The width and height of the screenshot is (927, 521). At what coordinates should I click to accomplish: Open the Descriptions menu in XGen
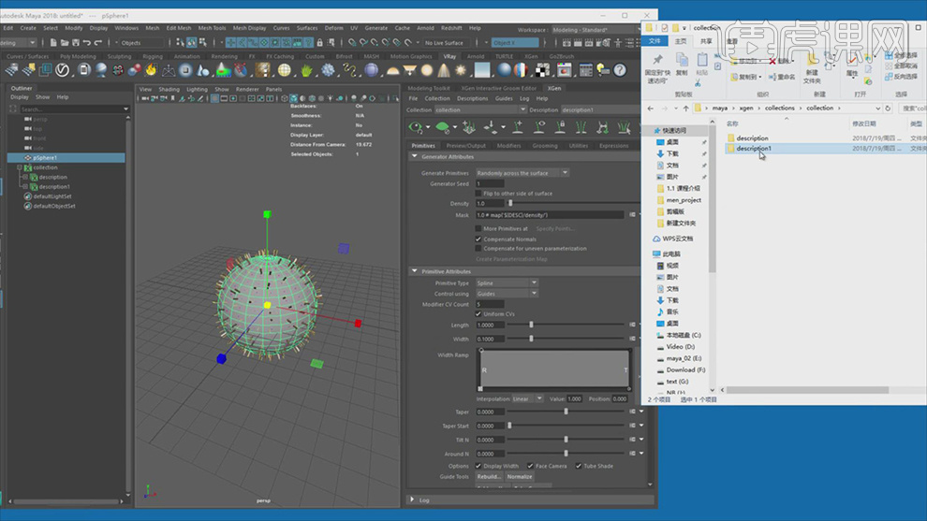[x=472, y=98]
